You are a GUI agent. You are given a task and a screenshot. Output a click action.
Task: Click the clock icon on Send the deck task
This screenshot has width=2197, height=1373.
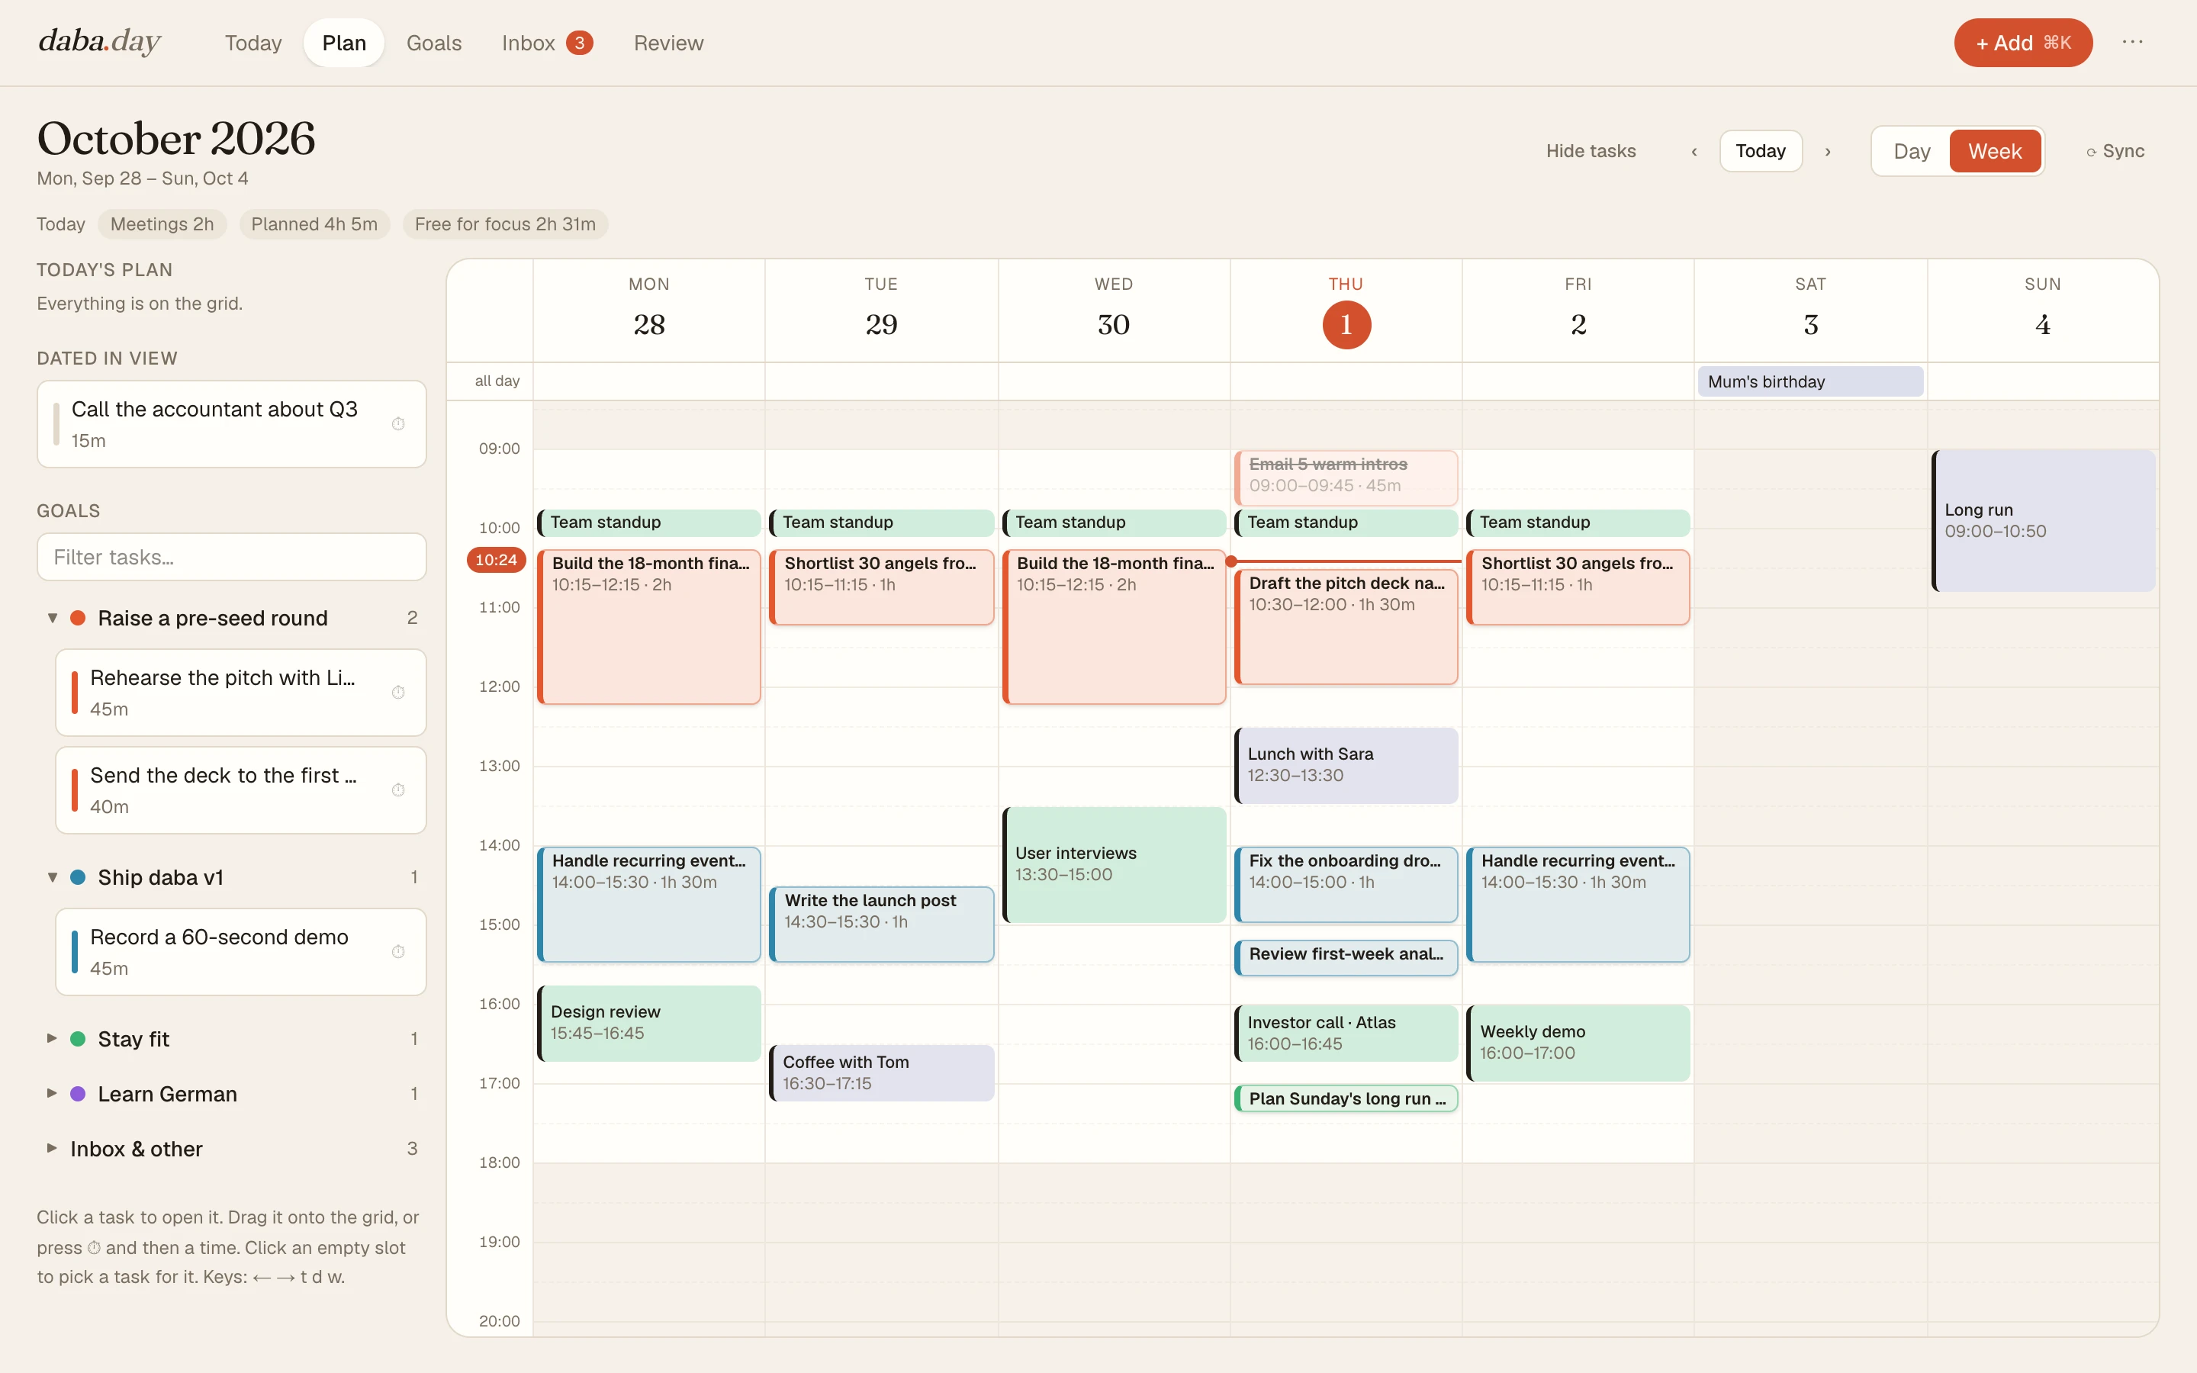397,790
